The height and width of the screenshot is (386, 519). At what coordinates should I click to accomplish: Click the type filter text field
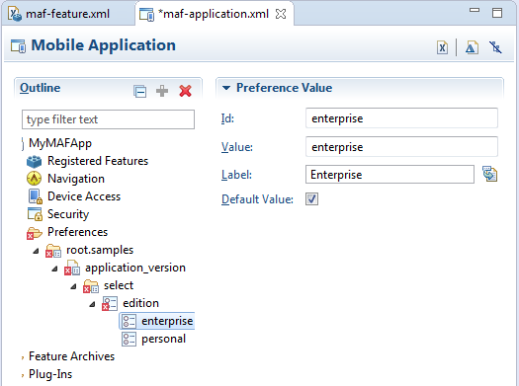(x=108, y=119)
